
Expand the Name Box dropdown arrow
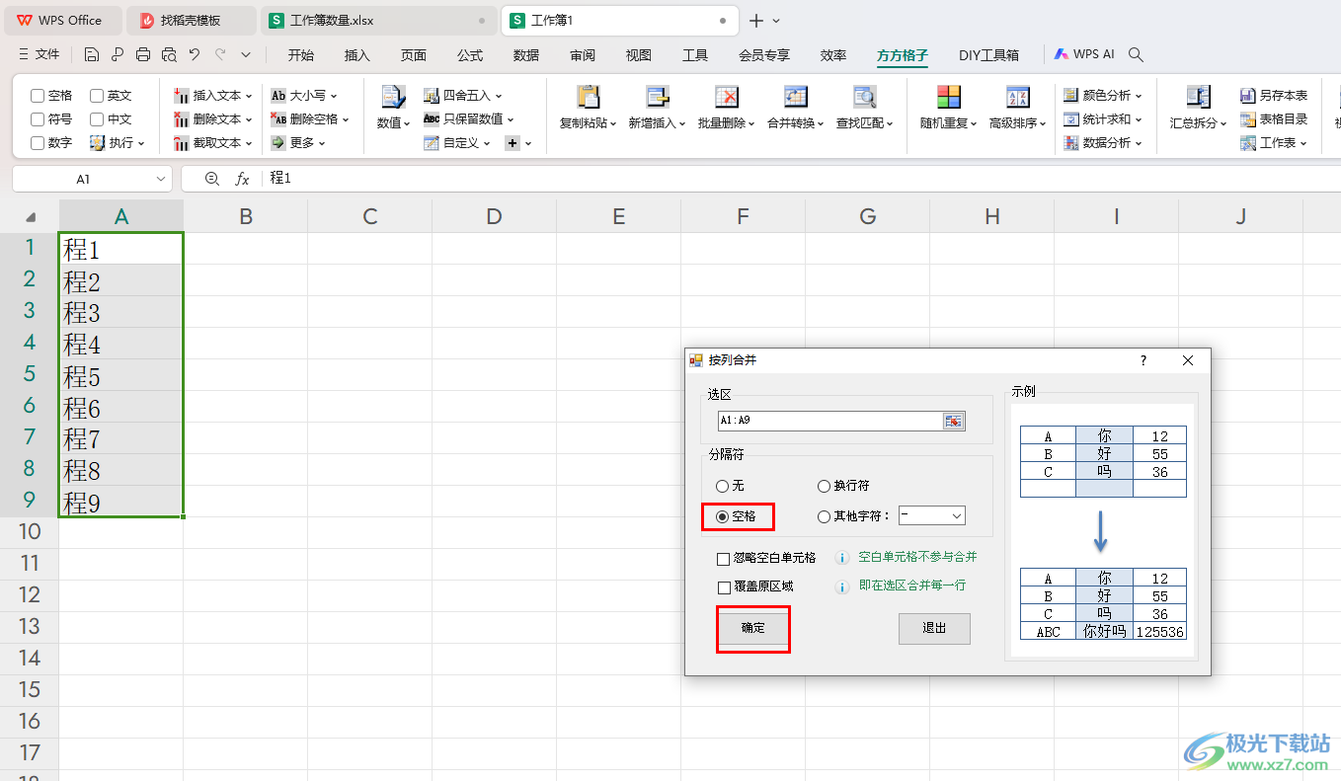(161, 179)
